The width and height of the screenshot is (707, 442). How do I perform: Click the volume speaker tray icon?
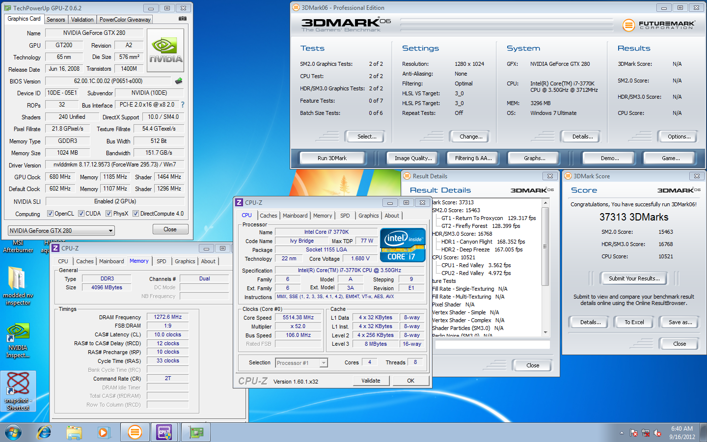[x=658, y=433]
